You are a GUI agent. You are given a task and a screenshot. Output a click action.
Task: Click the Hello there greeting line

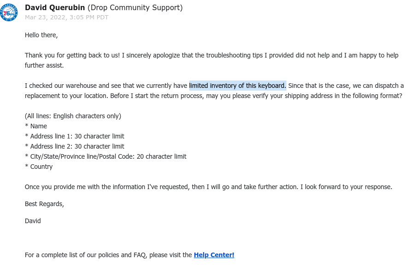(41, 35)
